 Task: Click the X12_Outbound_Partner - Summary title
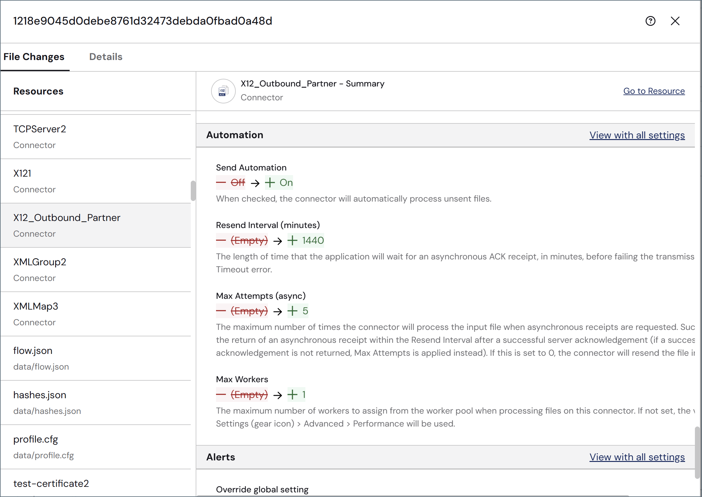[x=312, y=84]
